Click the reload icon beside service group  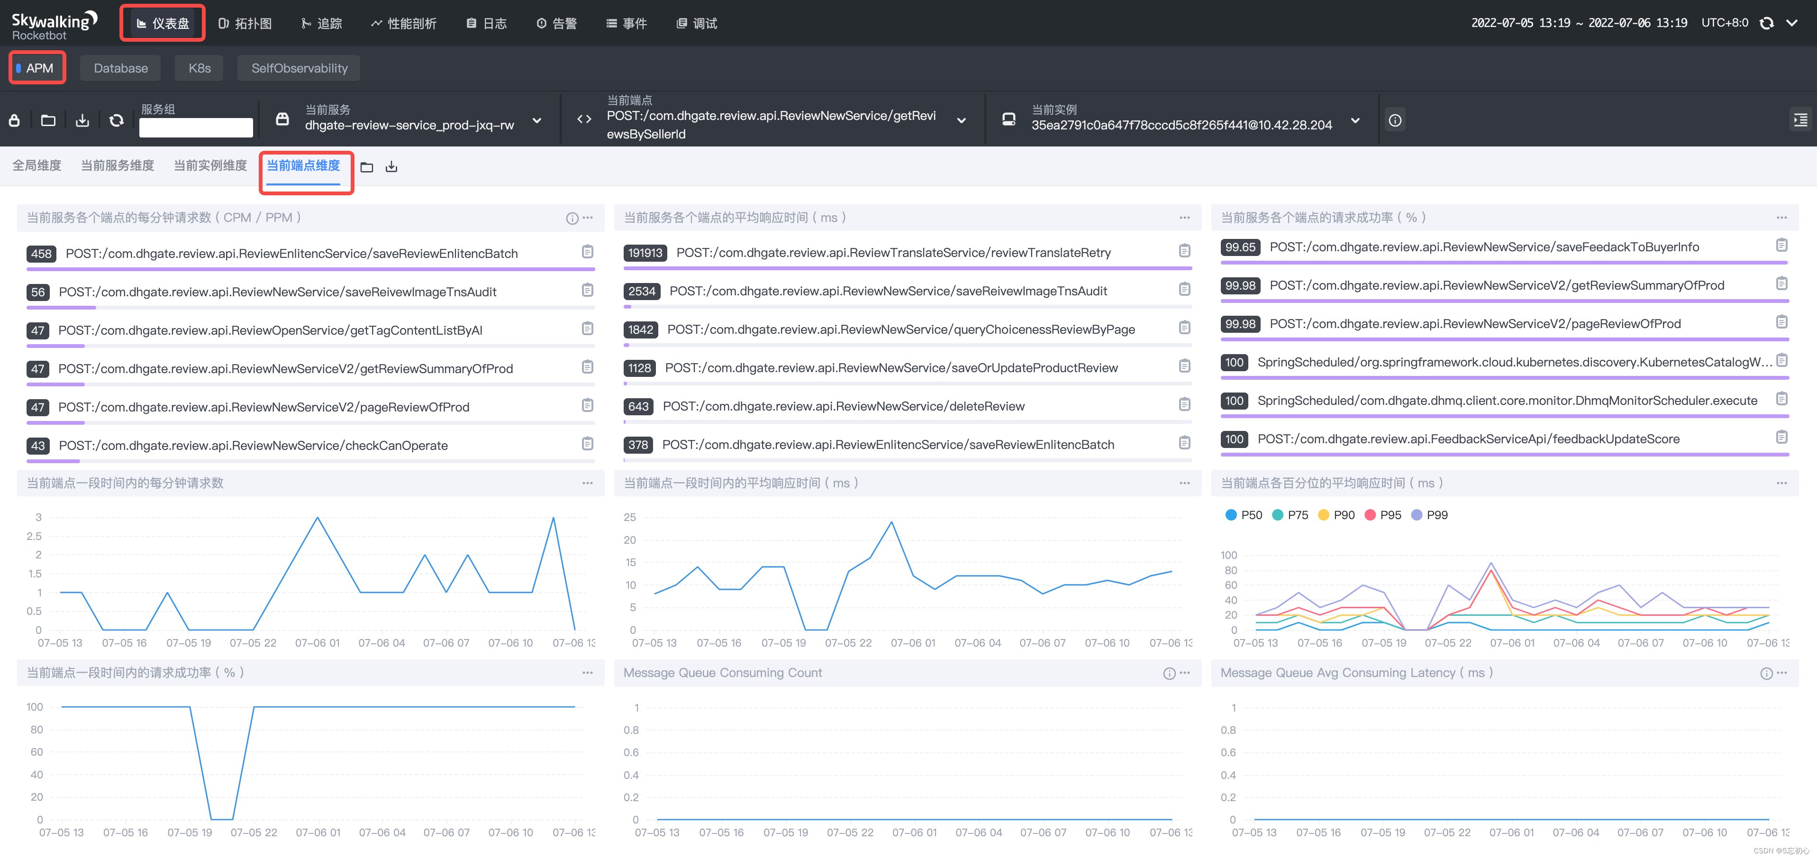(x=117, y=120)
